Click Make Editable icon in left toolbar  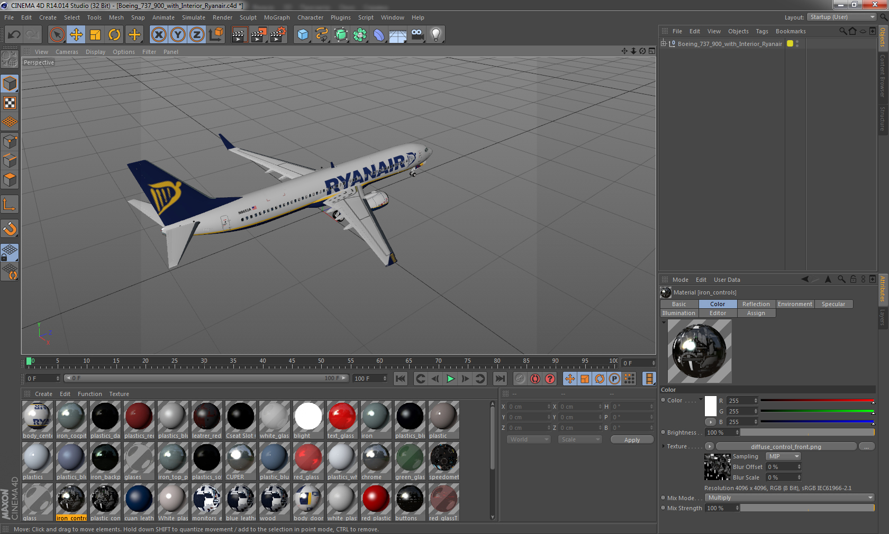[x=10, y=59]
